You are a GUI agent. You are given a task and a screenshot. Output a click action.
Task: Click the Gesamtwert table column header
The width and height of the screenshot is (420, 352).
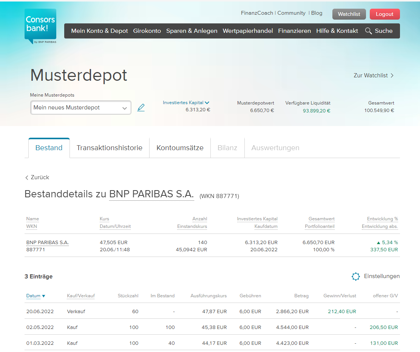point(321,219)
